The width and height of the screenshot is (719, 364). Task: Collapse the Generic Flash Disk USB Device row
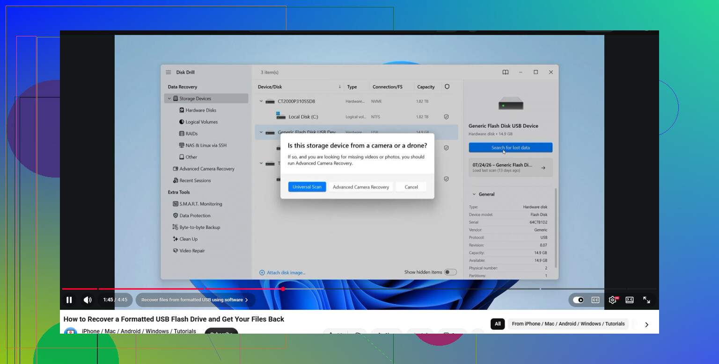click(261, 132)
